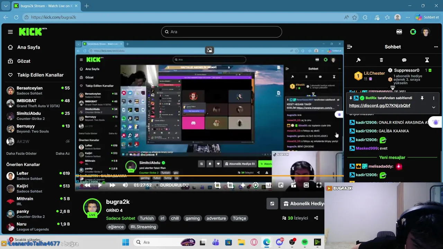Screen dimensions: 443x249
Task: Open pinned message kebab menu
Action: 434,98
